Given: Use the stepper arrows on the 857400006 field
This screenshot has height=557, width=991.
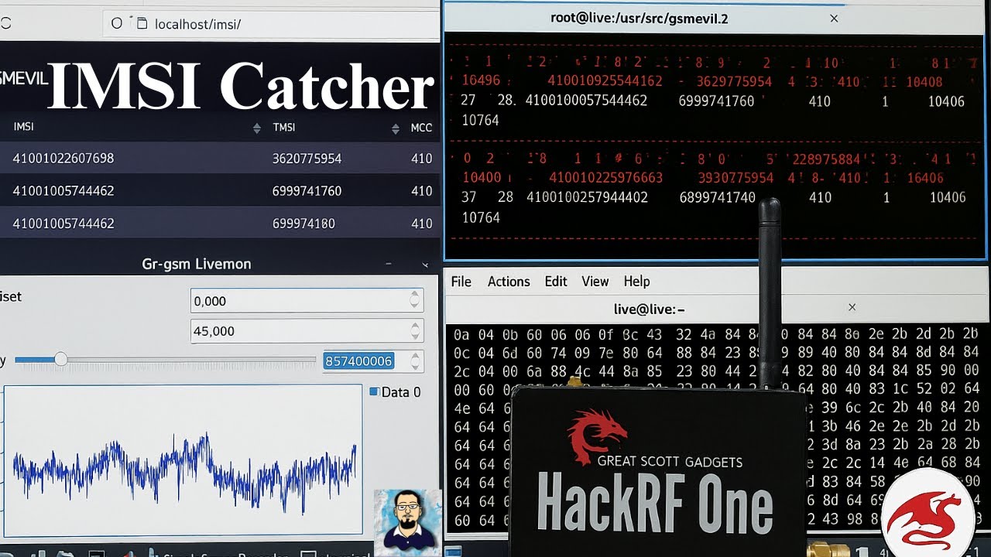Looking at the screenshot, I should (x=416, y=361).
